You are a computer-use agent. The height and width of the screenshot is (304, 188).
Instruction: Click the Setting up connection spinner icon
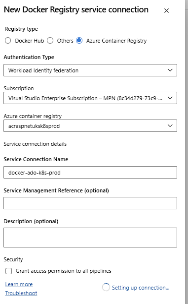pyautogui.click(x=106, y=287)
